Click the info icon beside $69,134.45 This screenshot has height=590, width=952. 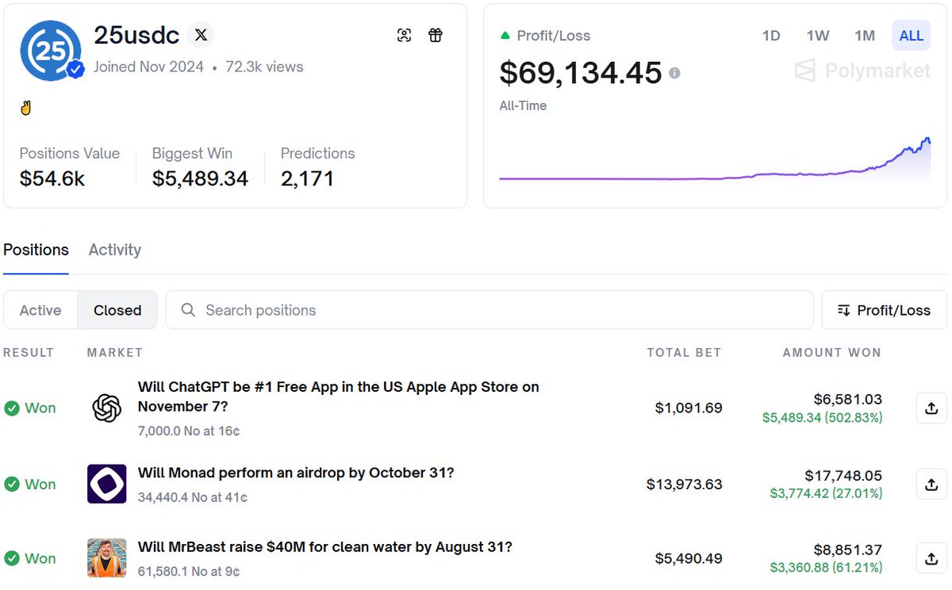[674, 73]
